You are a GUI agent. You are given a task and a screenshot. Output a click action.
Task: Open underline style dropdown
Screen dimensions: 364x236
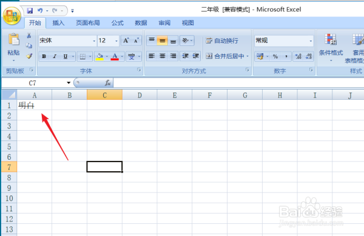pos(73,56)
